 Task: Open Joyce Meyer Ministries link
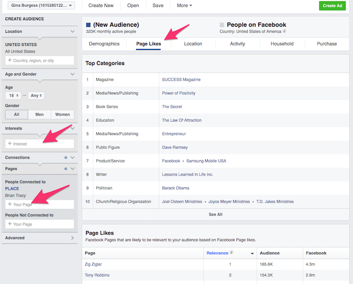click(229, 202)
